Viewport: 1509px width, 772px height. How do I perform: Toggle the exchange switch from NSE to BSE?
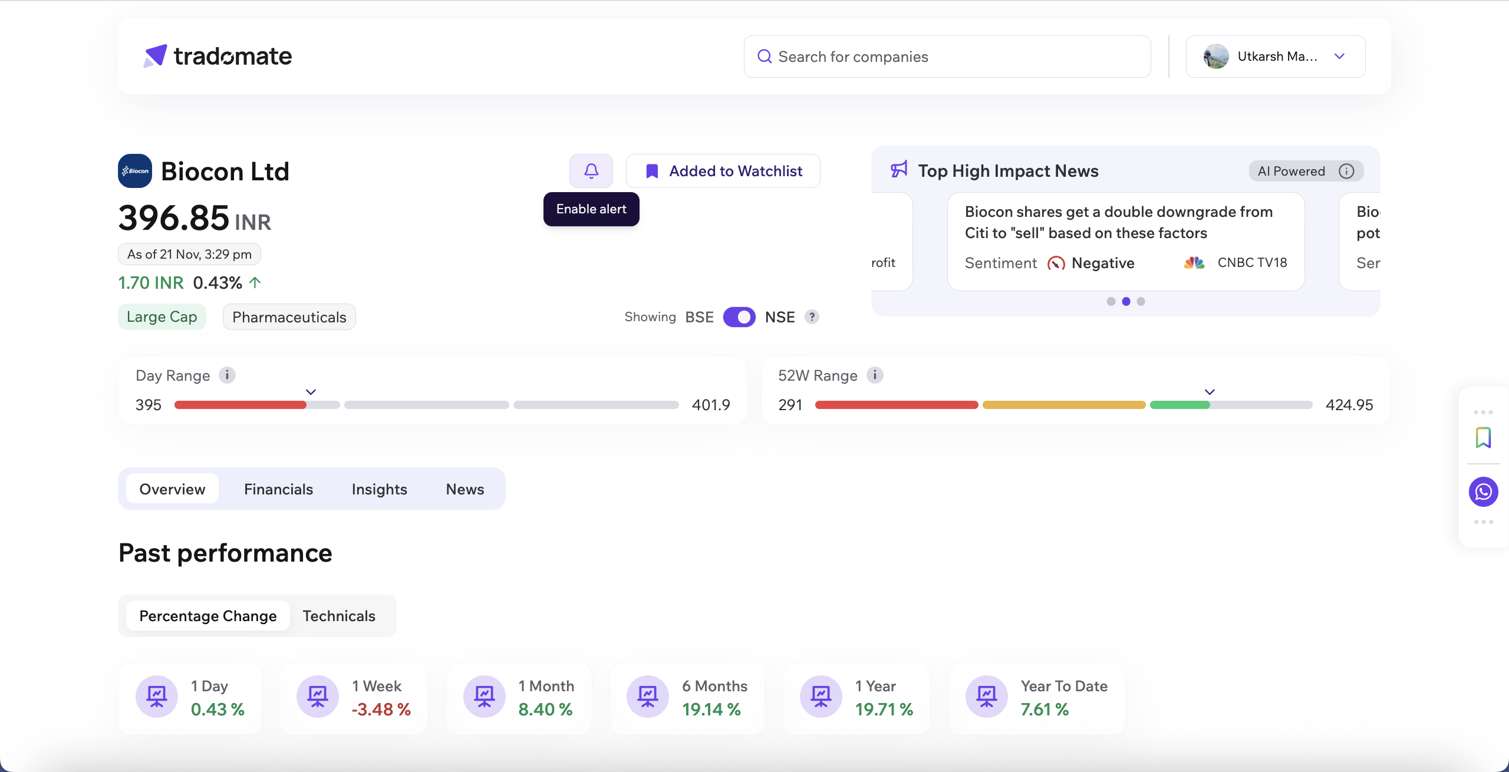click(x=739, y=317)
